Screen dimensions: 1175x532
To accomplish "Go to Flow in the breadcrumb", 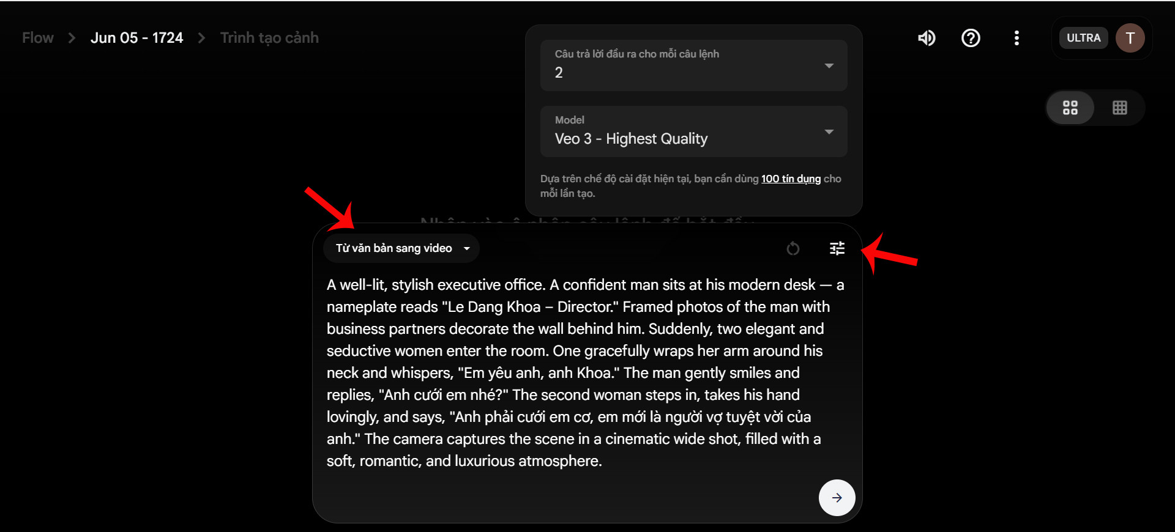I will (38, 38).
